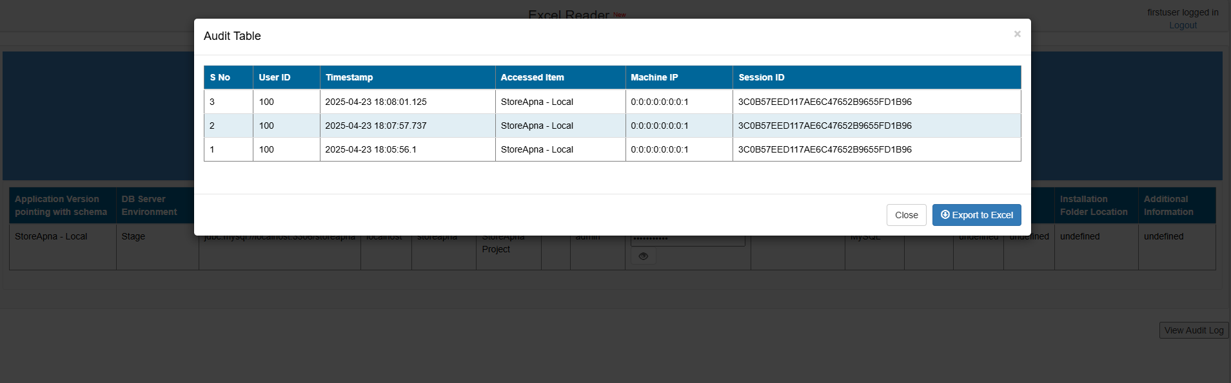Click the session ID in row 3
1231x383 pixels.
825,102
